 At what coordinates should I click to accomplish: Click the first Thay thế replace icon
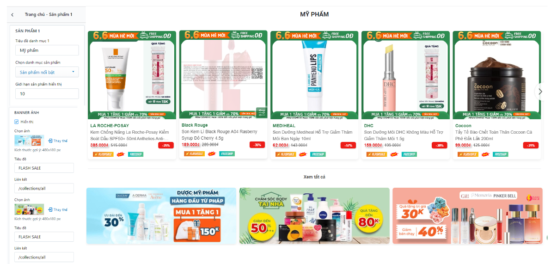point(50,141)
